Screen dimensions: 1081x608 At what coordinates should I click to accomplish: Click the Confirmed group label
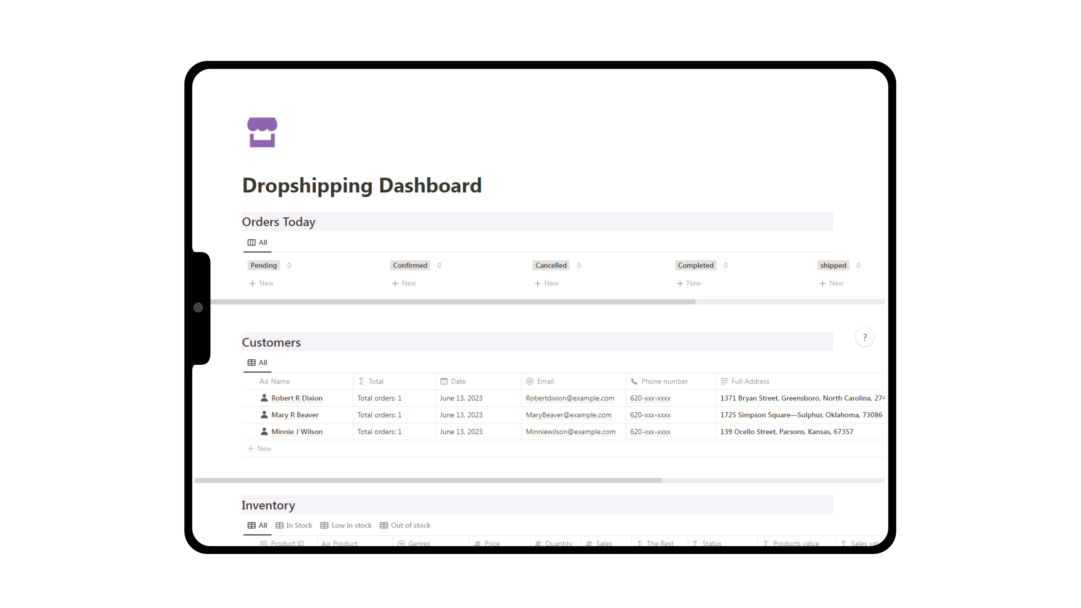pos(410,265)
